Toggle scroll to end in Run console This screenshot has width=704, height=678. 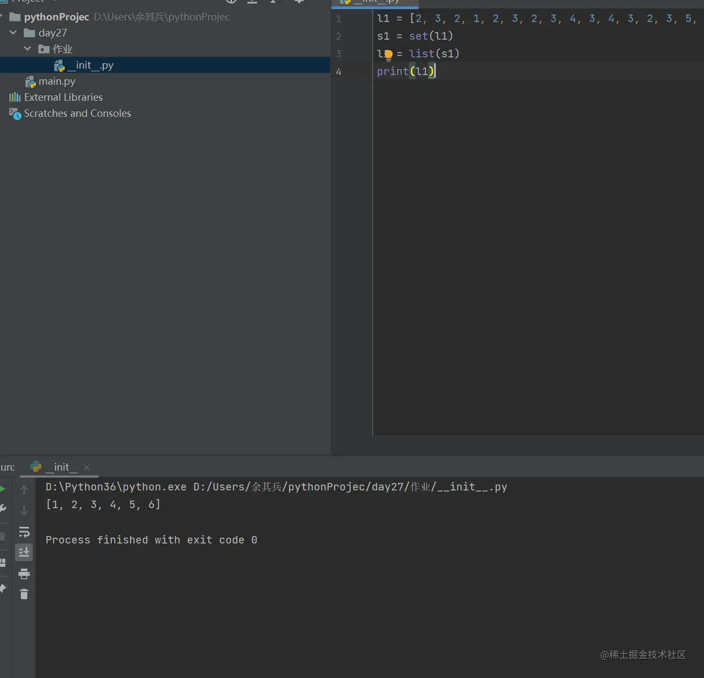pos(24,552)
